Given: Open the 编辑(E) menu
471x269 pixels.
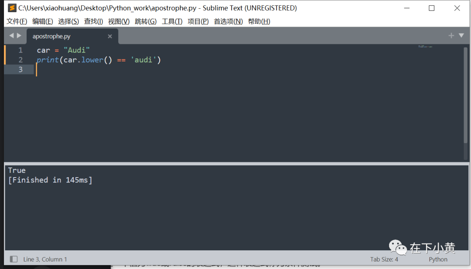Looking at the screenshot, I should (43, 21).
